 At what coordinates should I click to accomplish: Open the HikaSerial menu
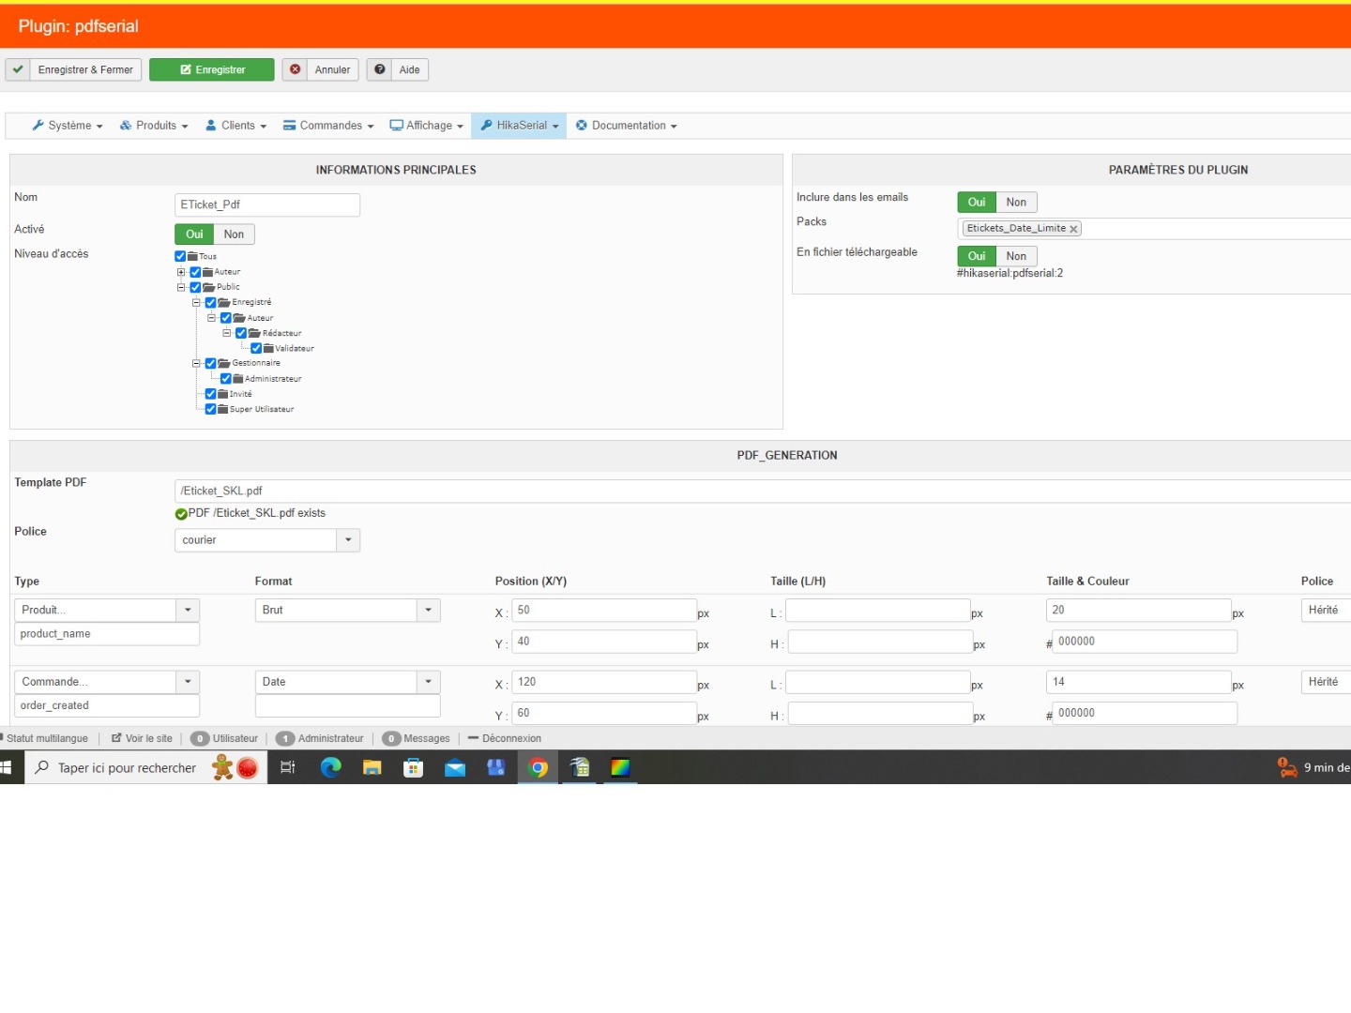point(519,126)
